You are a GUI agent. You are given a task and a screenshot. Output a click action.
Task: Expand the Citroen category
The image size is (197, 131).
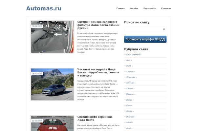click(x=130, y=88)
